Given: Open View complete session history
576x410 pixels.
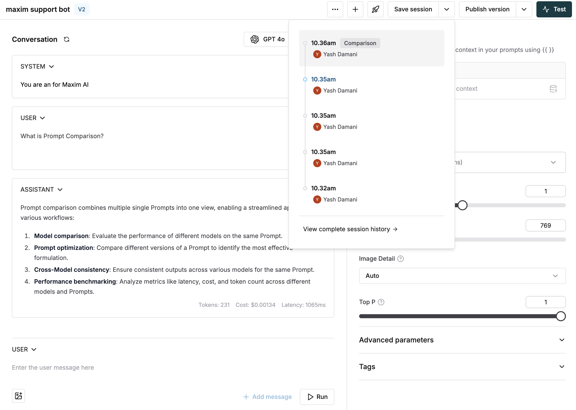Looking at the screenshot, I should (351, 229).
